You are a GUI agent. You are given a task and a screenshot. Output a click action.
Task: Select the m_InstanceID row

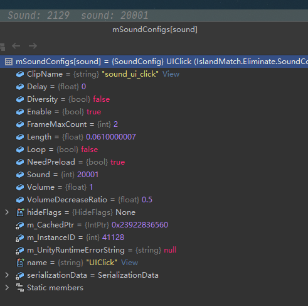(x=154, y=238)
